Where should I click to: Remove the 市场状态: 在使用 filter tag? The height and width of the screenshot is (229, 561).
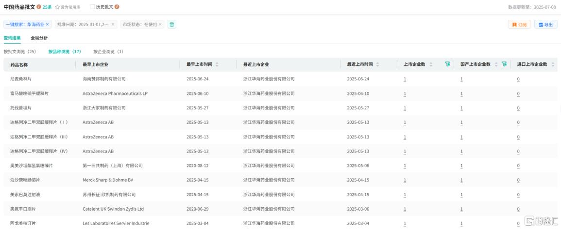pyautogui.click(x=160, y=24)
